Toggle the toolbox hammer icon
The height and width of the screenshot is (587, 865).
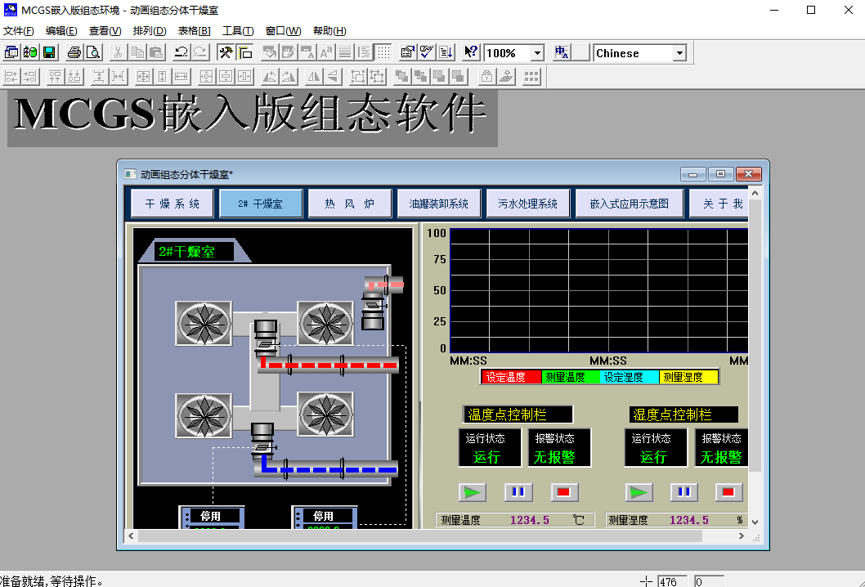click(225, 52)
